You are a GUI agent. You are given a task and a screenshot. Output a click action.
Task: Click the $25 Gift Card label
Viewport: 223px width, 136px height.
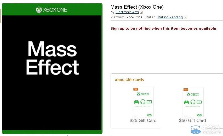tap(143, 121)
